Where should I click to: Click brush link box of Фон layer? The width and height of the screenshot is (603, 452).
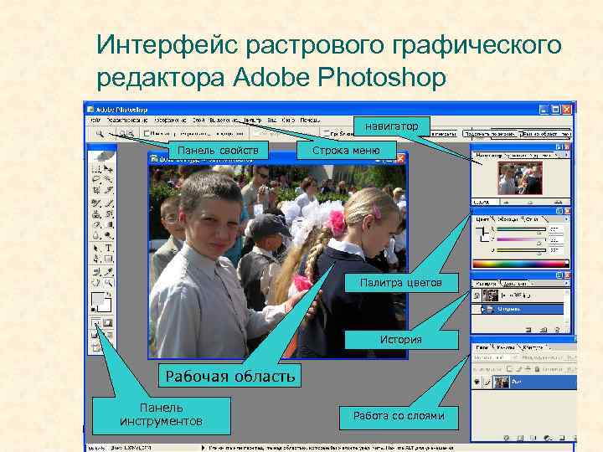coord(487,382)
